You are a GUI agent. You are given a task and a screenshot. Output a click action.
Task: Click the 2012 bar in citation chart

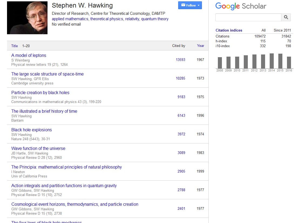tap(254, 61)
